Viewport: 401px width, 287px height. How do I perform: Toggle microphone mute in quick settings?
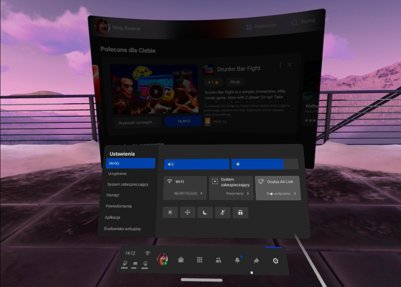point(222,213)
